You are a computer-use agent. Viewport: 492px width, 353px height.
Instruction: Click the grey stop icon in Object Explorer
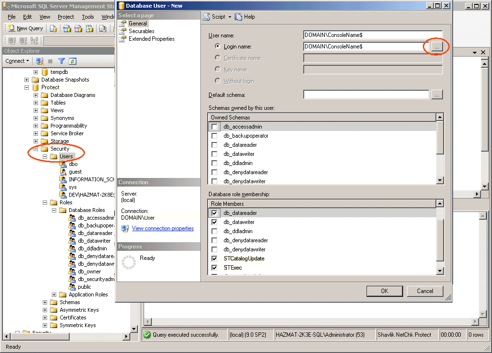tap(50, 61)
